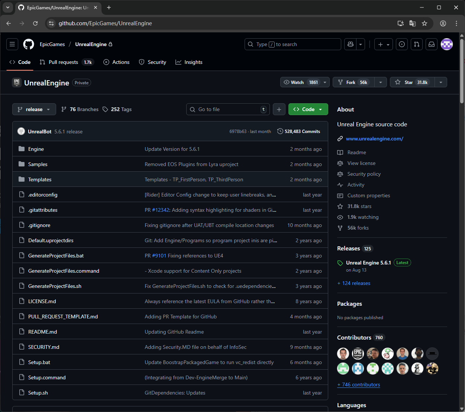Click + 746 contributors link
465x412 pixels.
click(x=359, y=385)
